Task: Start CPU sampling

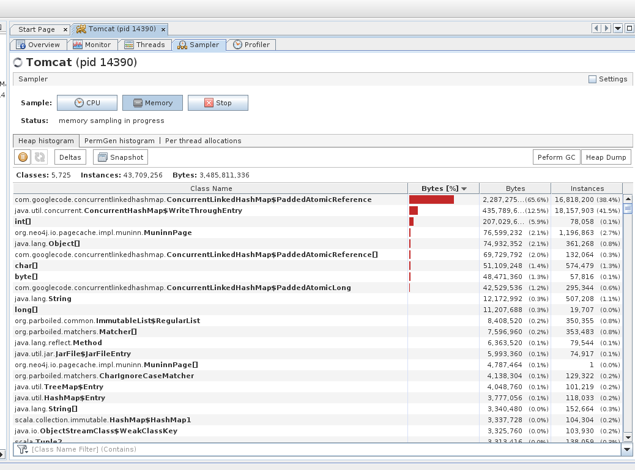Action: coord(87,103)
